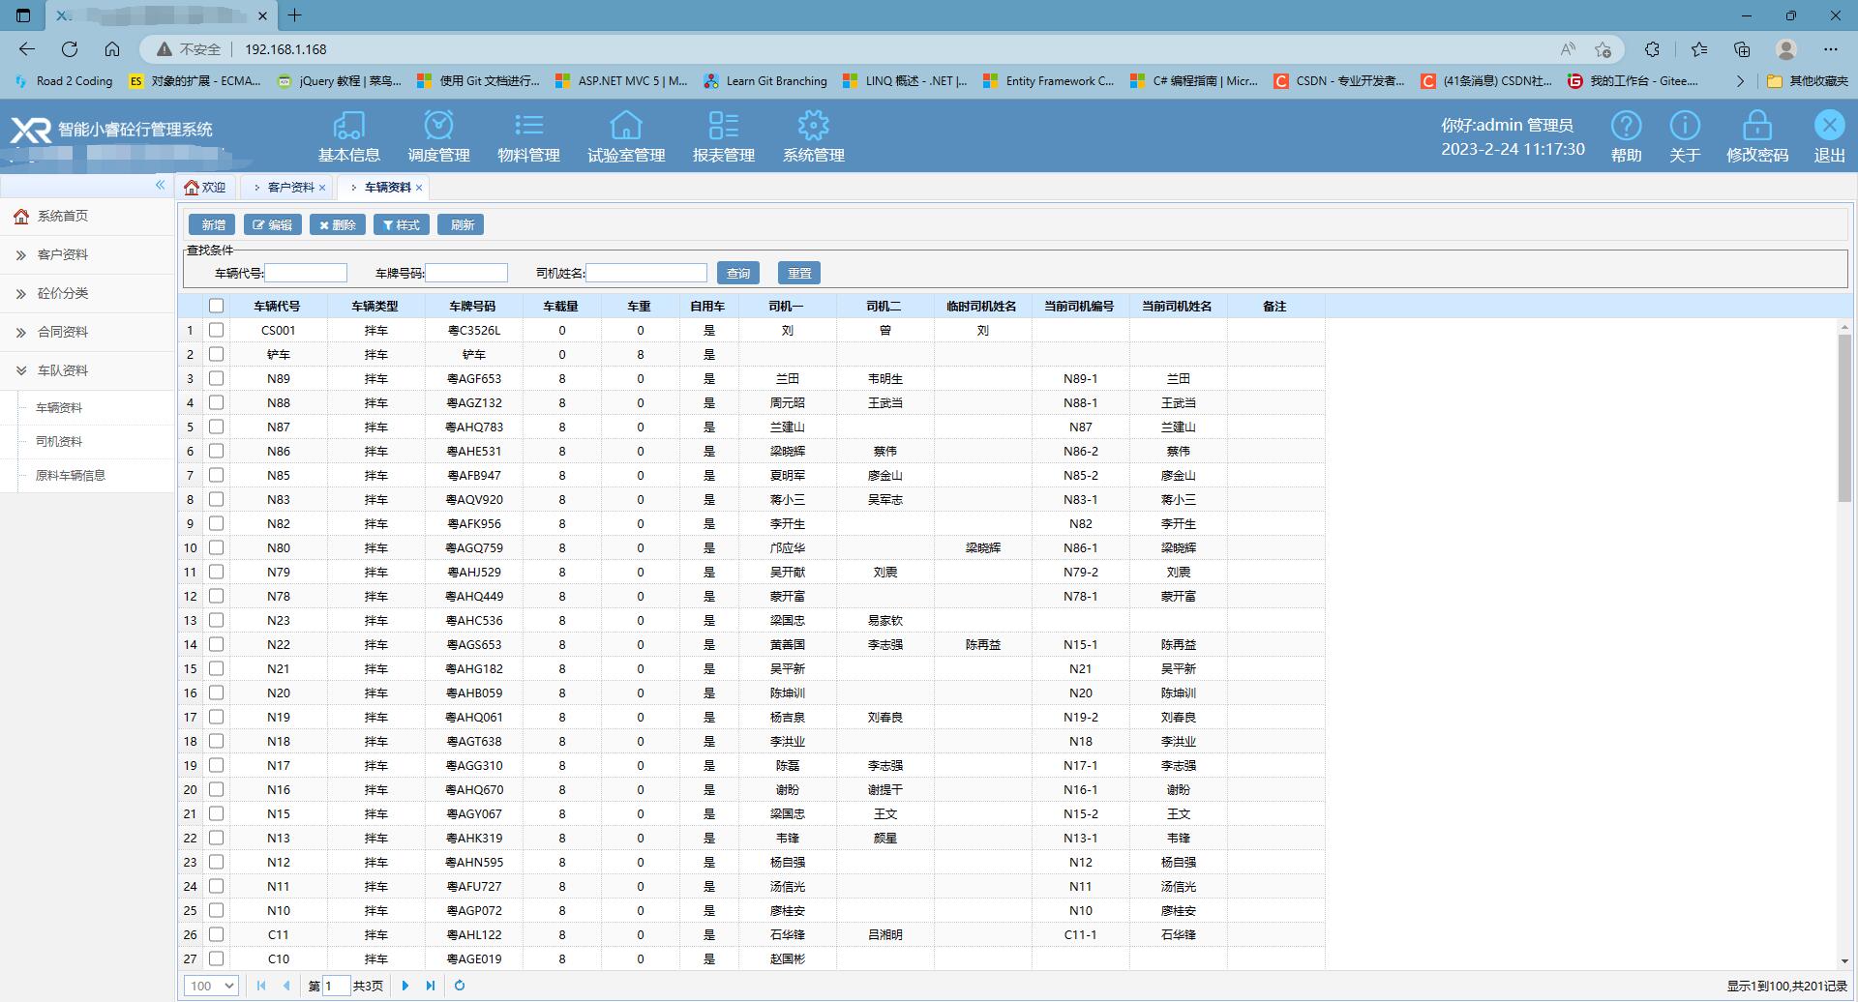
Task: Open the 调度管理 clock icon
Action: 438,126
